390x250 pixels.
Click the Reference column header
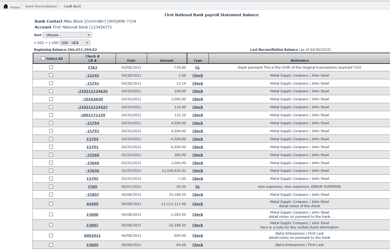pos(299,61)
